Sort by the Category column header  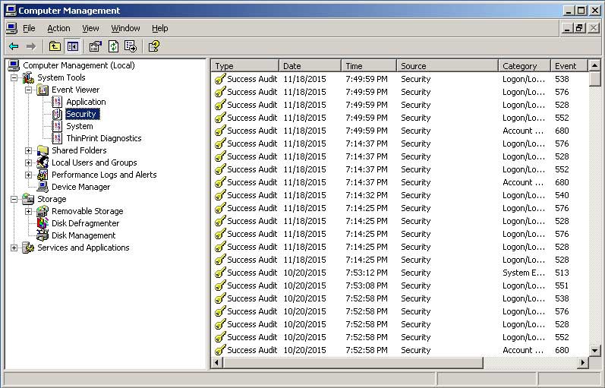coord(525,65)
